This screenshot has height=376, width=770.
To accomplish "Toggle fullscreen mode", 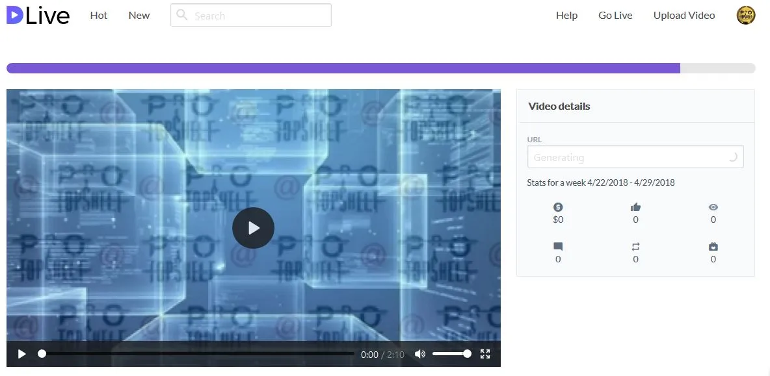I will pyautogui.click(x=485, y=354).
